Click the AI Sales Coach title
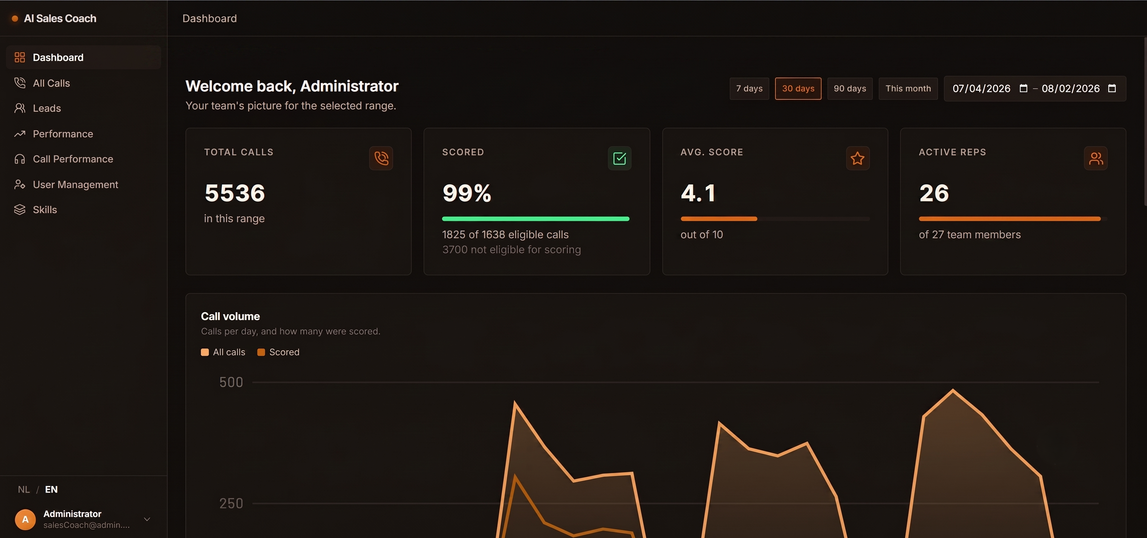Viewport: 1147px width, 538px height. 60,18
